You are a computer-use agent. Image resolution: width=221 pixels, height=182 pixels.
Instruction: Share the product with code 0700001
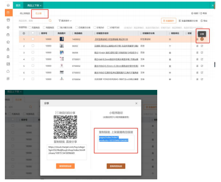(202, 59)
